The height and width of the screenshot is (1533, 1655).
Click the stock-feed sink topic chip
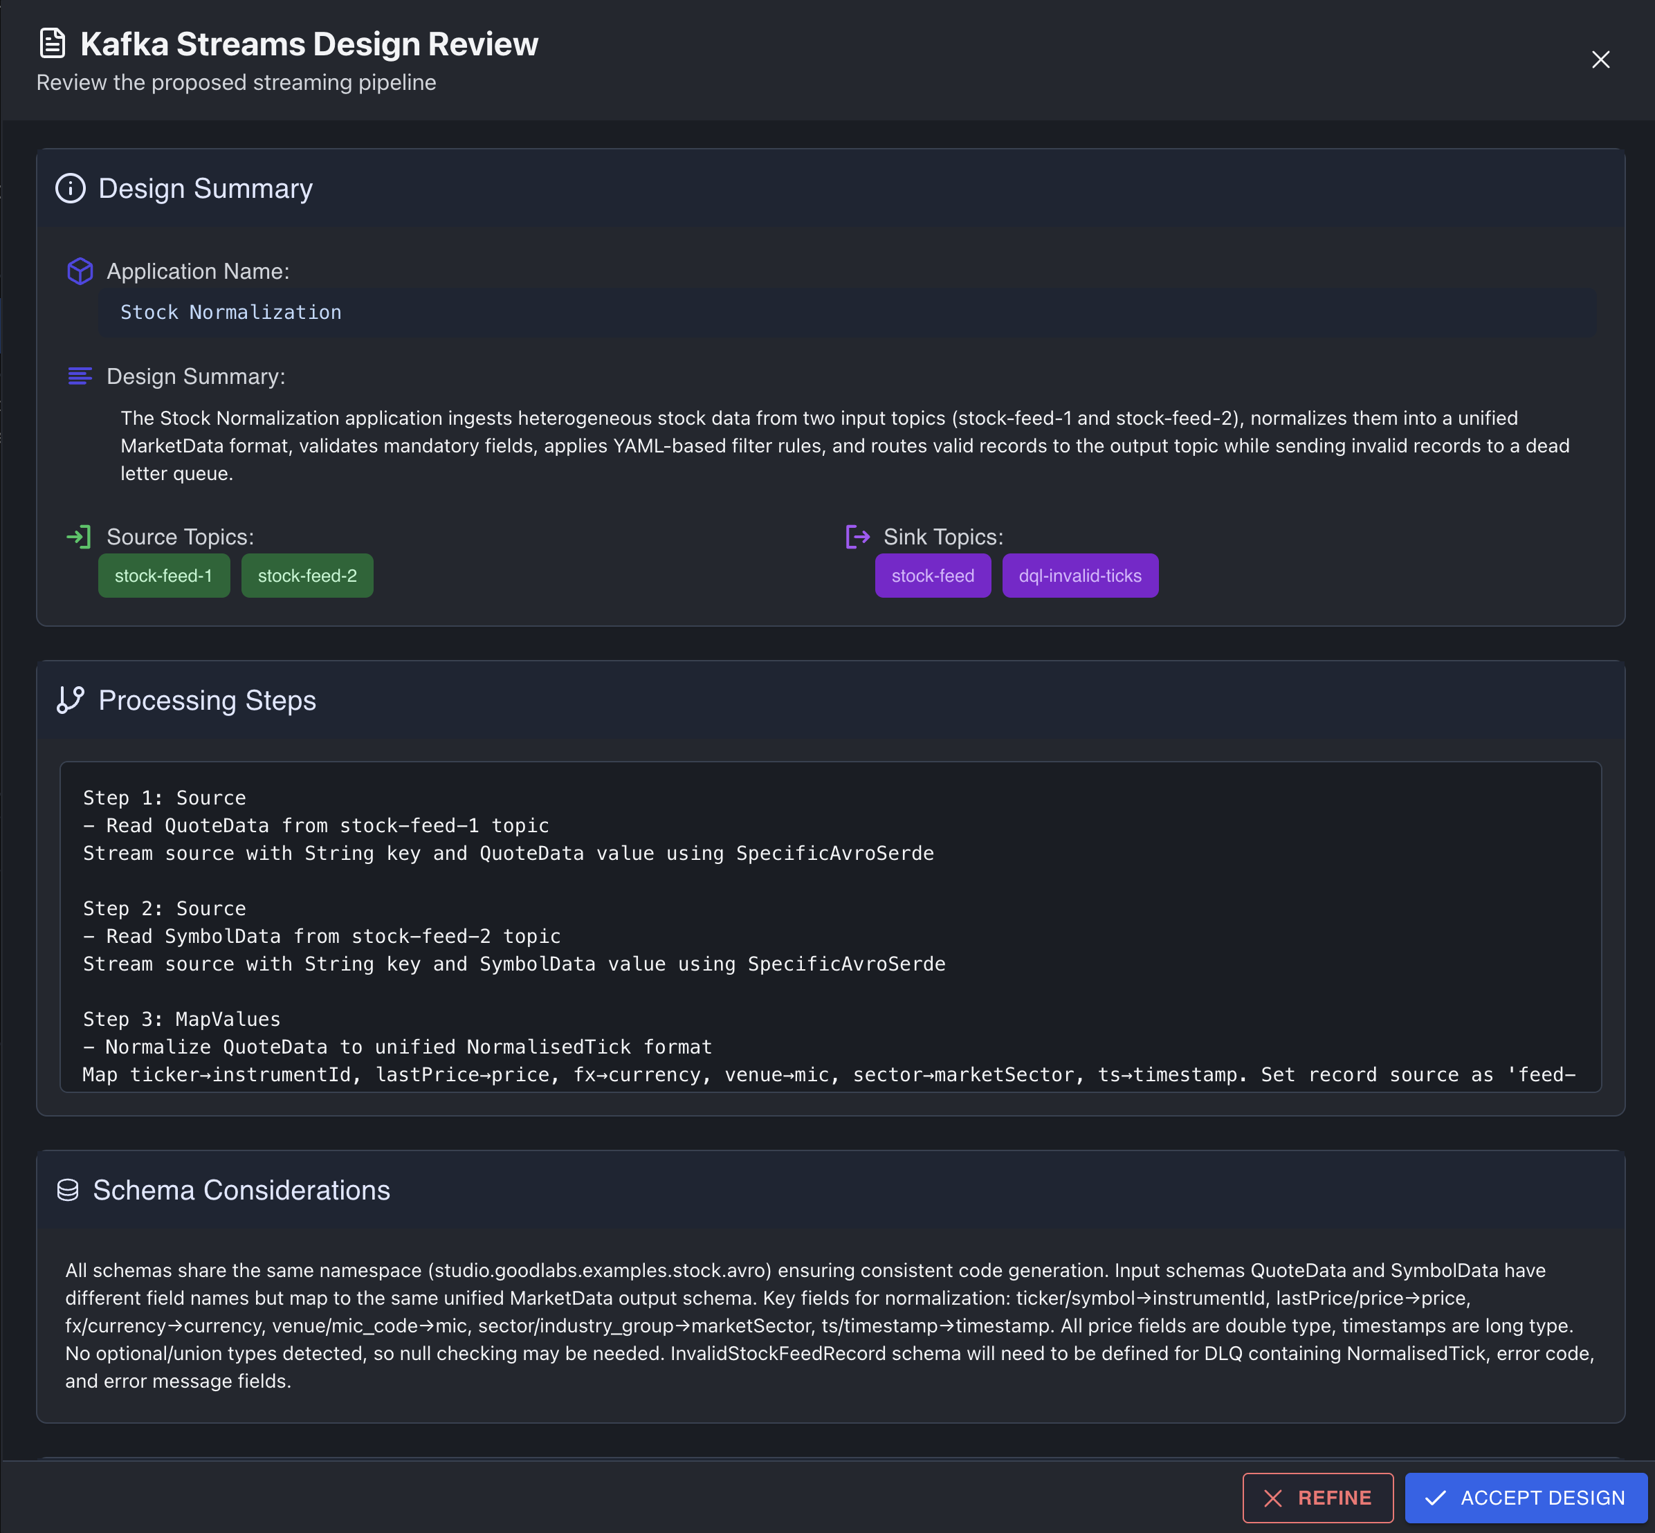pyautogui.click(x=933, y=576)
